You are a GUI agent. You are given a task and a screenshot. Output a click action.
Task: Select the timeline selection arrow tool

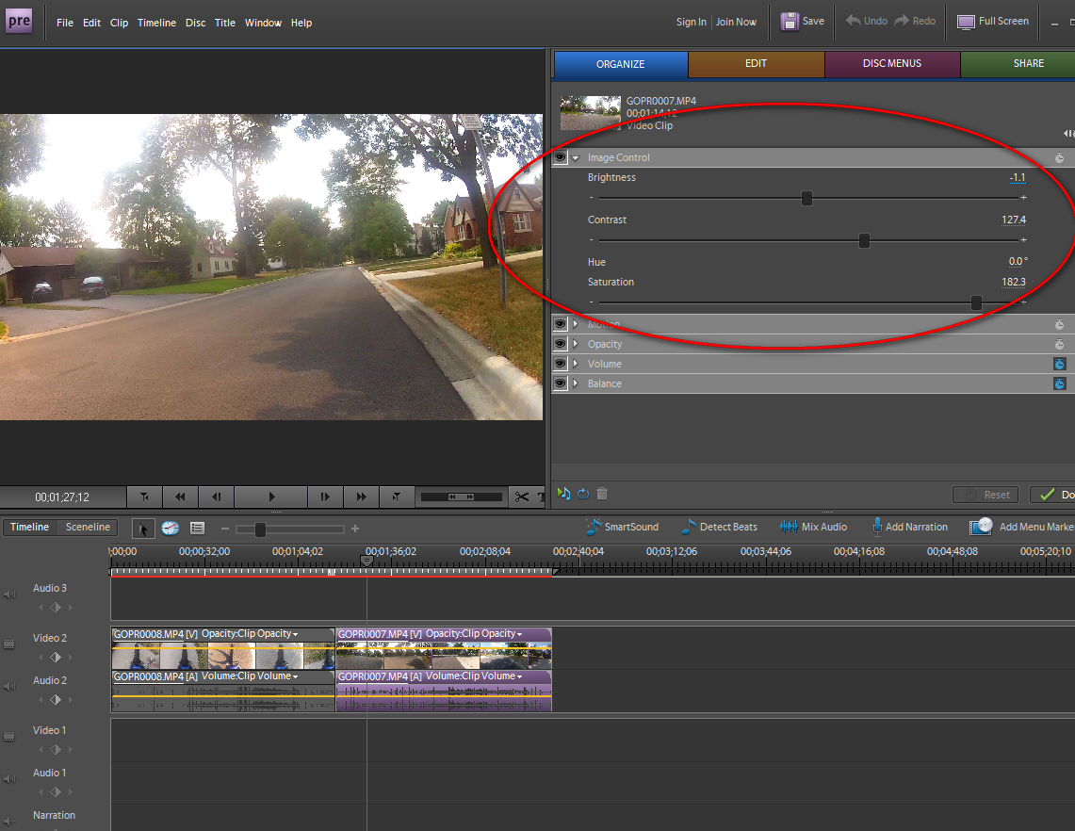(143, 528)
